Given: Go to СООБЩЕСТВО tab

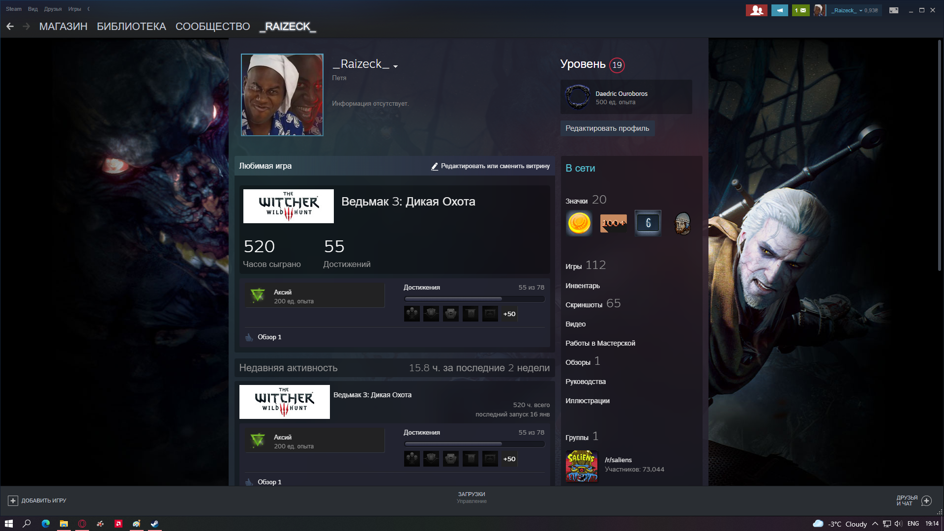Looking at the screenshot, I should pyautogui.click(x=213, y=27).
